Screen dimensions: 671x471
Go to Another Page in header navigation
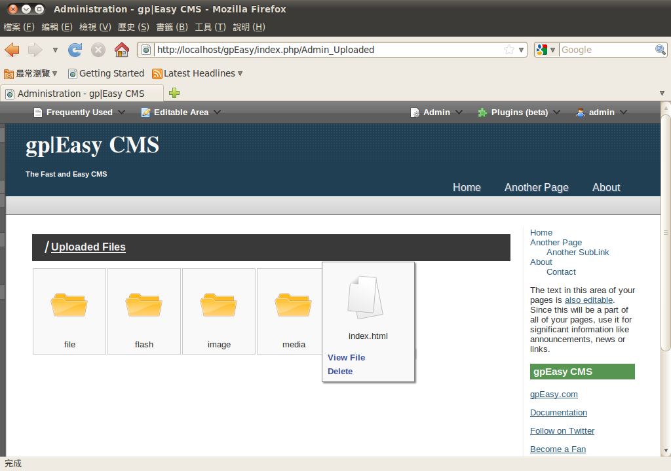point(537,187)
